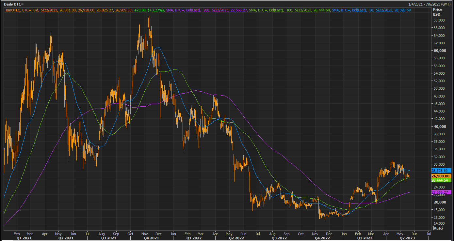Click the Sep month label above Q3 2022
Viewport: 454px width, 241px height.
[x=287, y=234]
